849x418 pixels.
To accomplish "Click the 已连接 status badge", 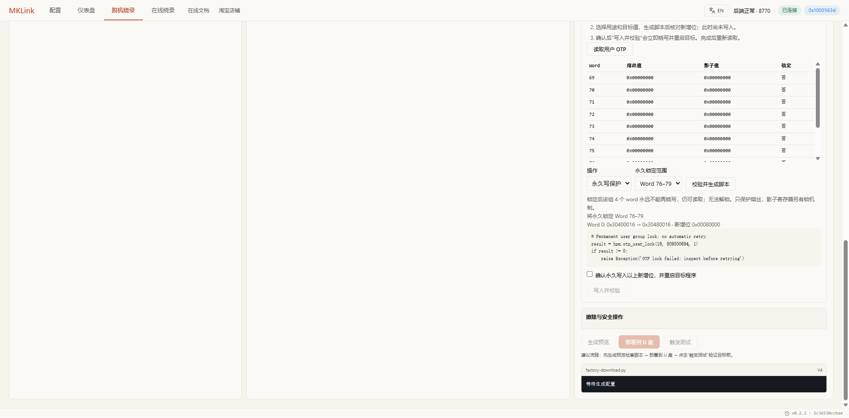I will tap(790, 10).
